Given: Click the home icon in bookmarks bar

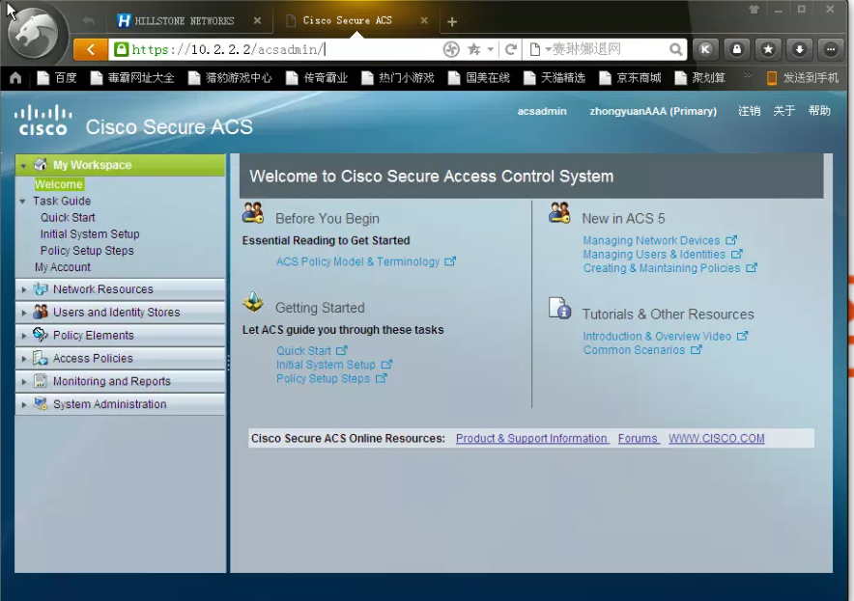Looking at the screenshot, I should 15,78.
